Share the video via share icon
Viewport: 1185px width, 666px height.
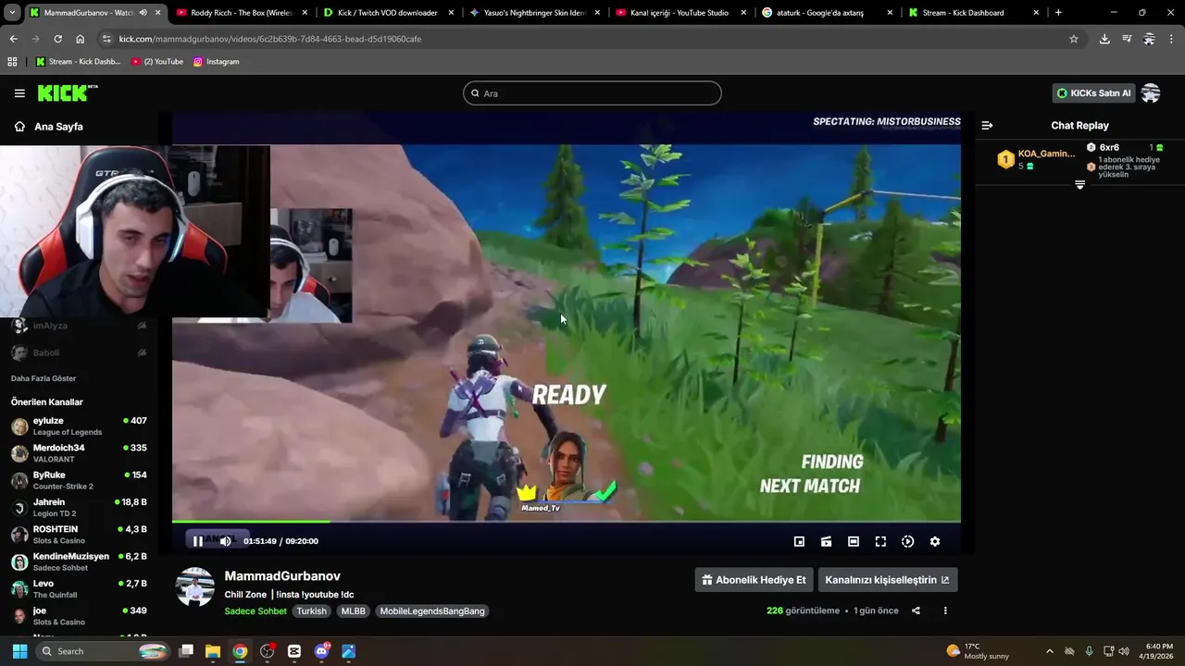(x=916, y=610)
